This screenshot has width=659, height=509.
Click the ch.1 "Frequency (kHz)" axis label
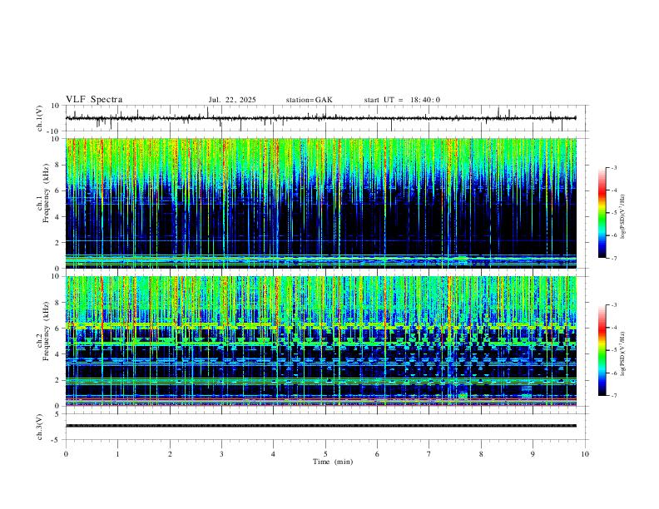tap(46, 193)
